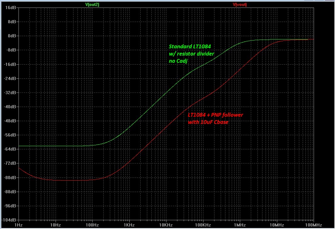Click the 16dB label on vertical axis

10,8
